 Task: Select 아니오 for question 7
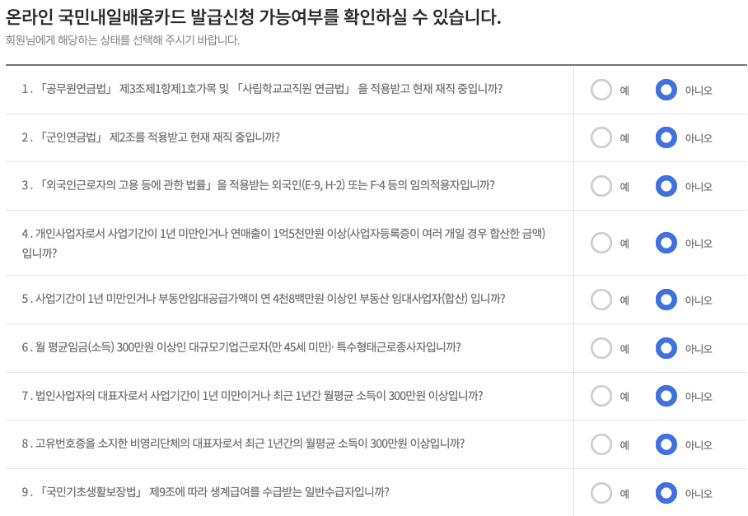click(666, 396)
